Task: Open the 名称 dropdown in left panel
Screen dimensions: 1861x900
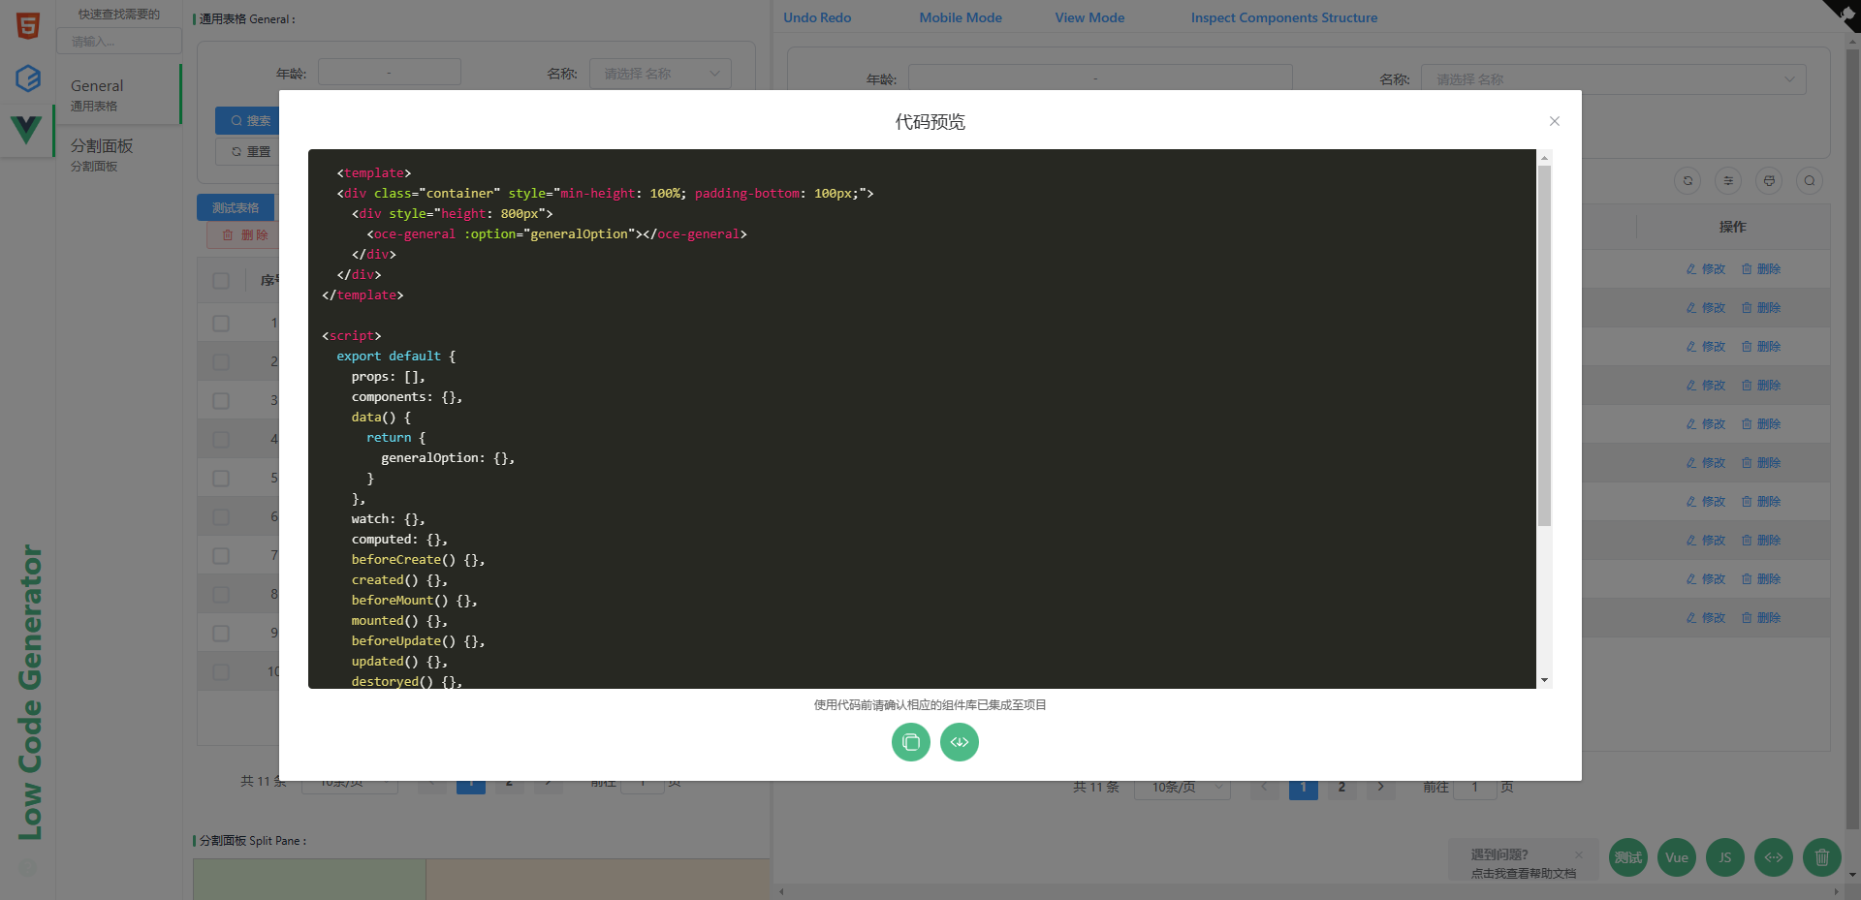Action: [660, 74]
